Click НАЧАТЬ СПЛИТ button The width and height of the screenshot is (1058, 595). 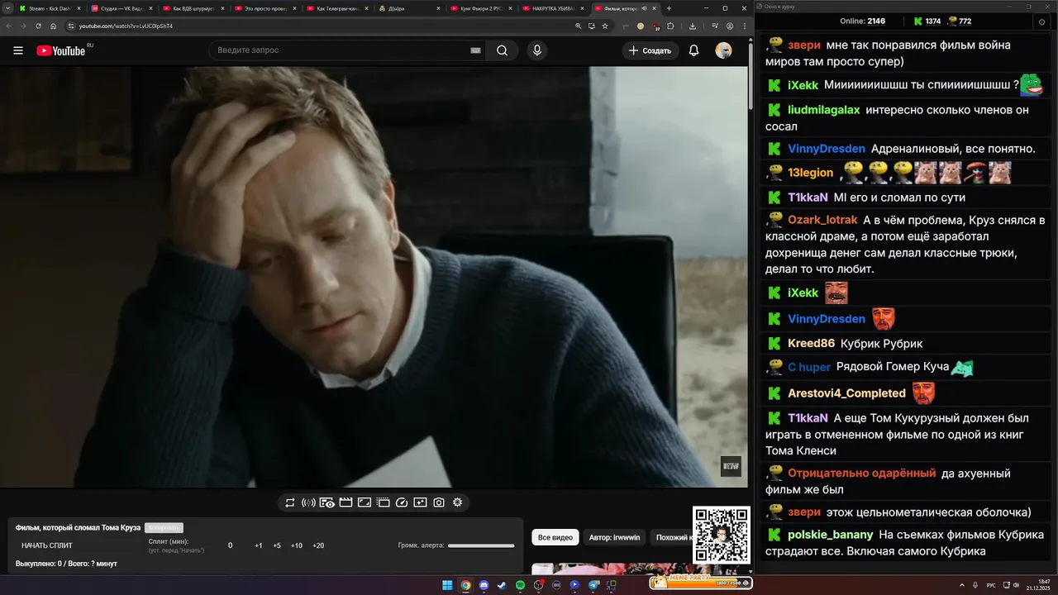pyautogui.click(x=47, y=545)
